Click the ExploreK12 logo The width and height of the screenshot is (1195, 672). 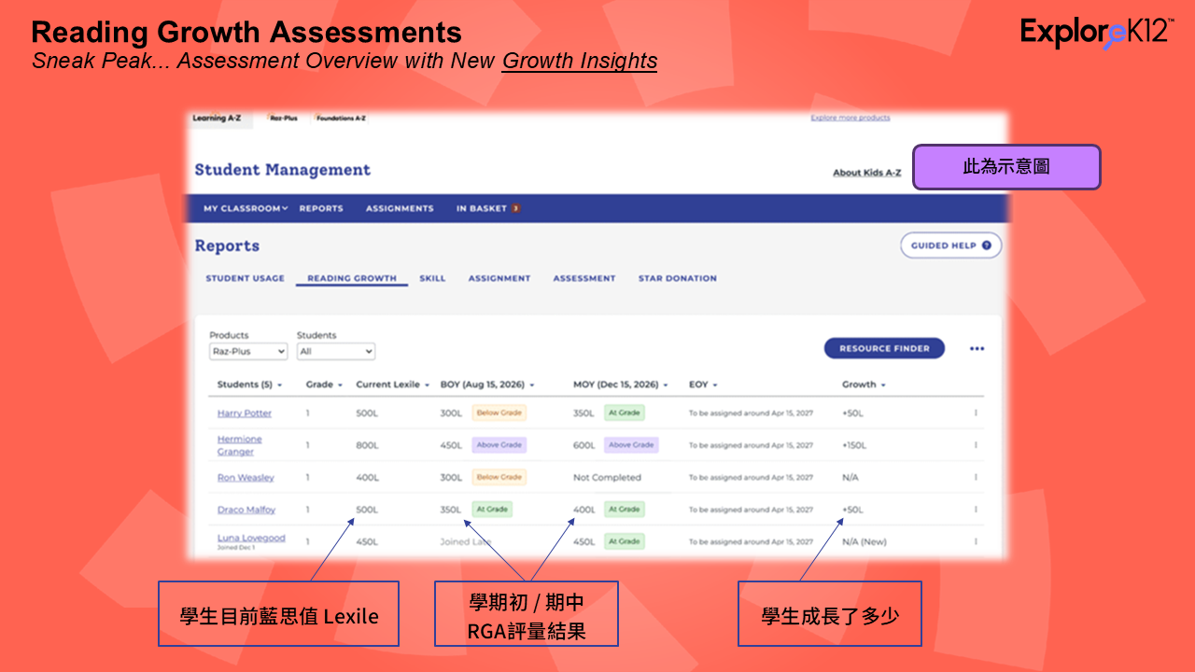[x=1097, y=32]
